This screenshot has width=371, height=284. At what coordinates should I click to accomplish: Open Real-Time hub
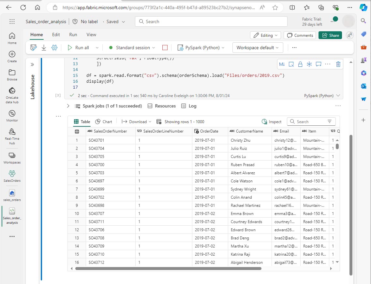12,136
